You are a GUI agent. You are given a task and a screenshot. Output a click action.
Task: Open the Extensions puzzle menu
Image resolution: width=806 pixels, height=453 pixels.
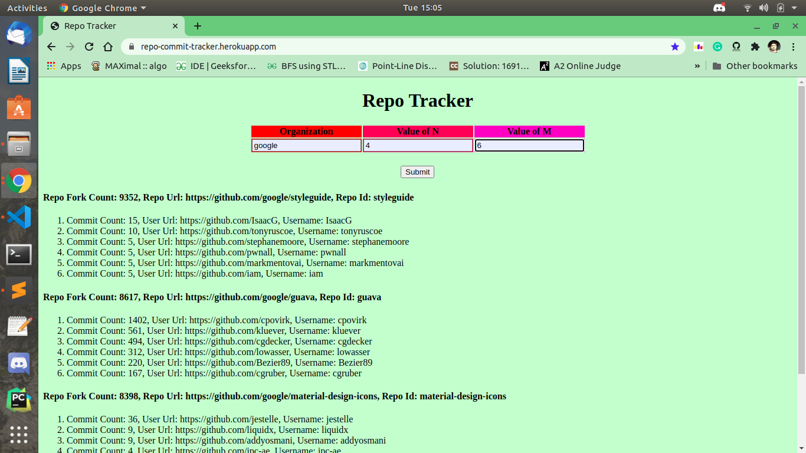pyautogui.click(x=755, y=47)
